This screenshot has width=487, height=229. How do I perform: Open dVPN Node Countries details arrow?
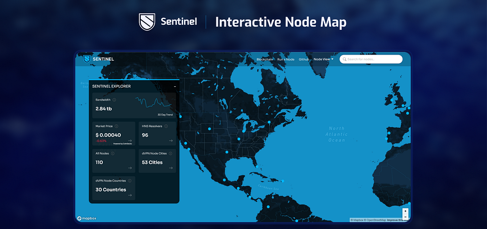[x=130, y=195]
